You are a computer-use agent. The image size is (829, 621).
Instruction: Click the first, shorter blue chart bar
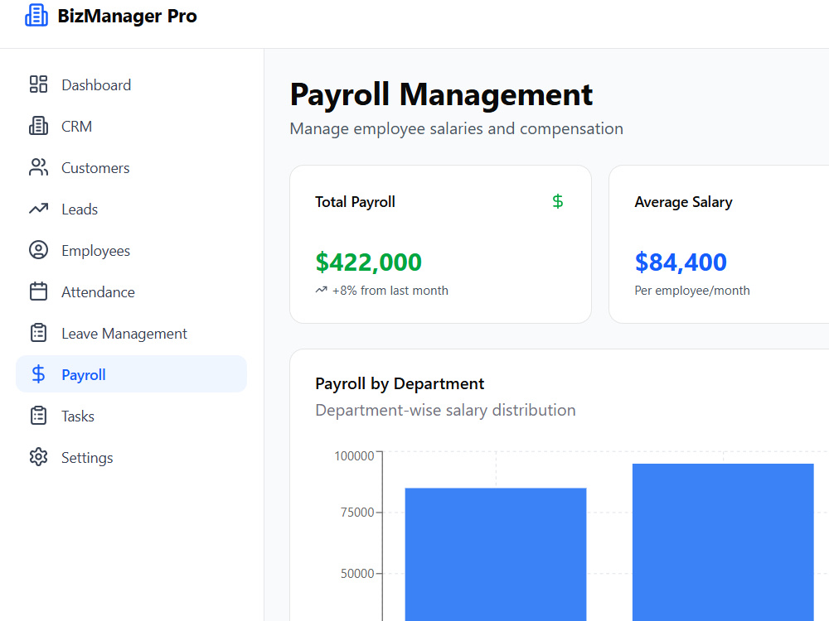tap(496, 555)
